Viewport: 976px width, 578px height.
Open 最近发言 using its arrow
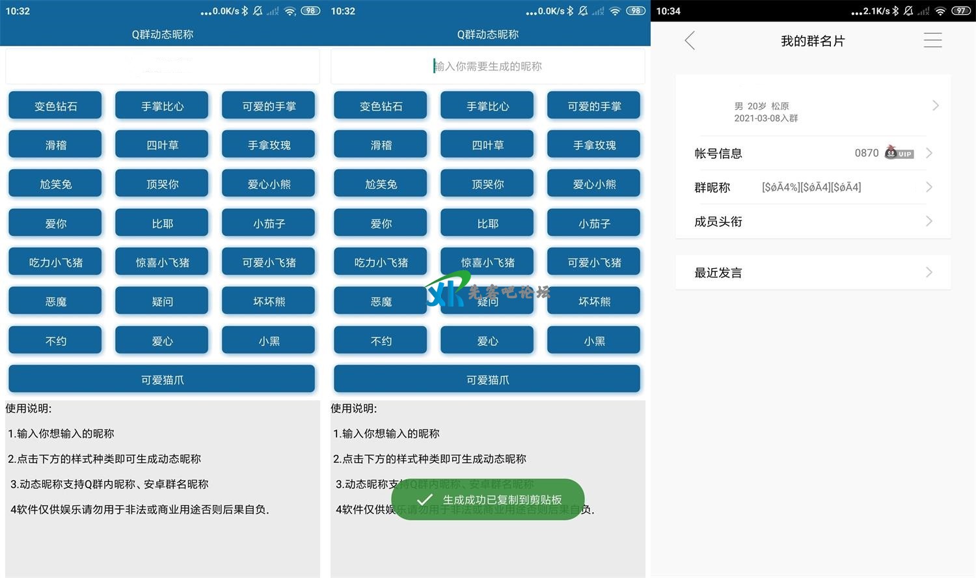click(x=929, y=273)
